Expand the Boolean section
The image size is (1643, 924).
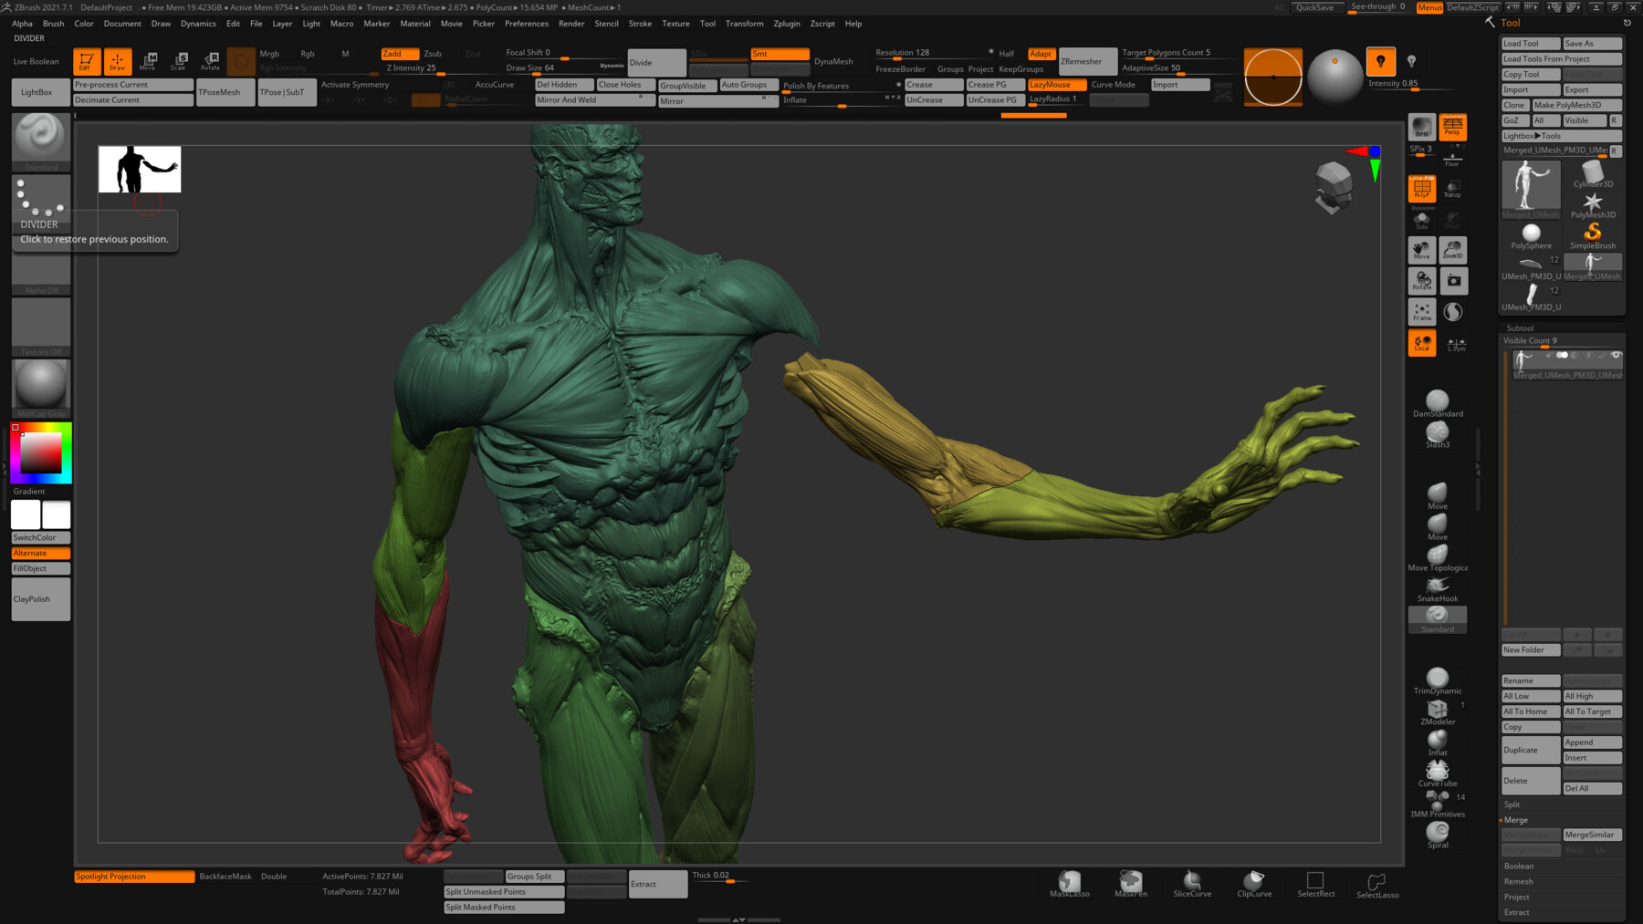click(x=1518, y=865)
